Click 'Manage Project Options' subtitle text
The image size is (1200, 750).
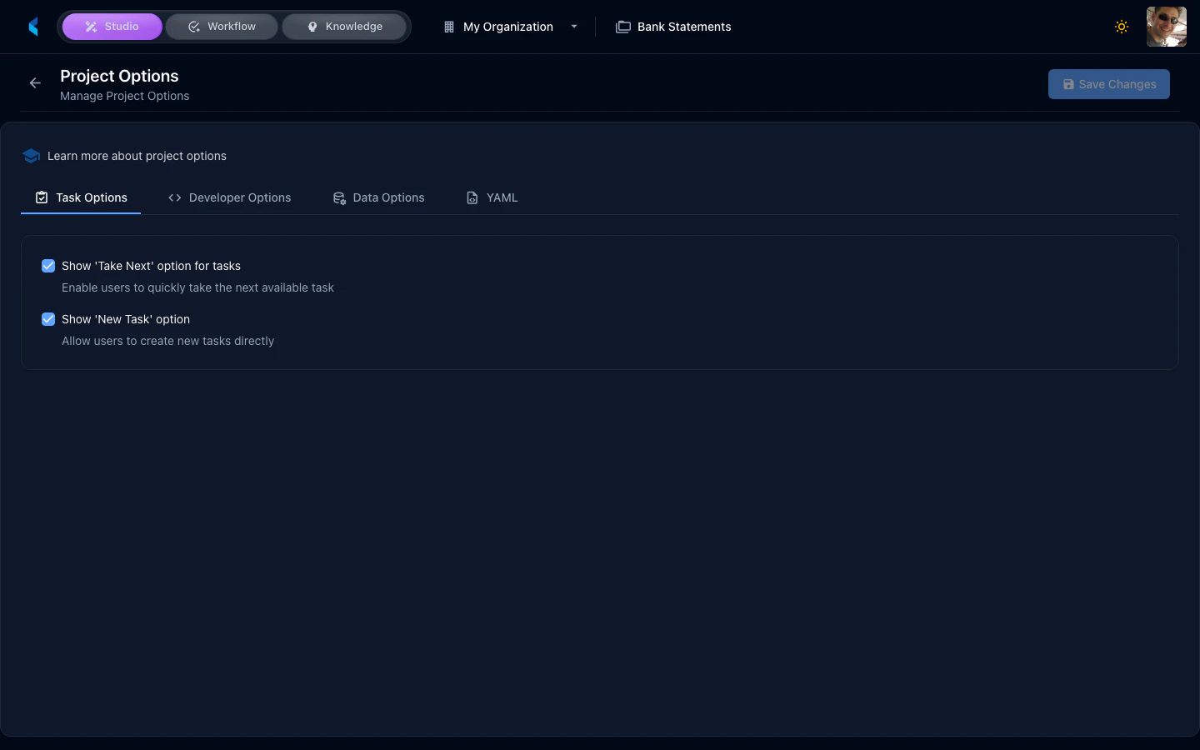click(125, 96)
